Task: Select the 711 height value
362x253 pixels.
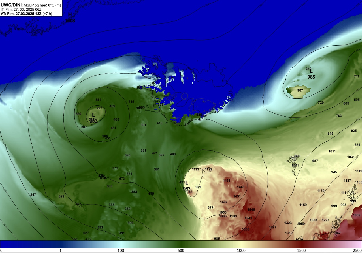Action: click(357, 76)
